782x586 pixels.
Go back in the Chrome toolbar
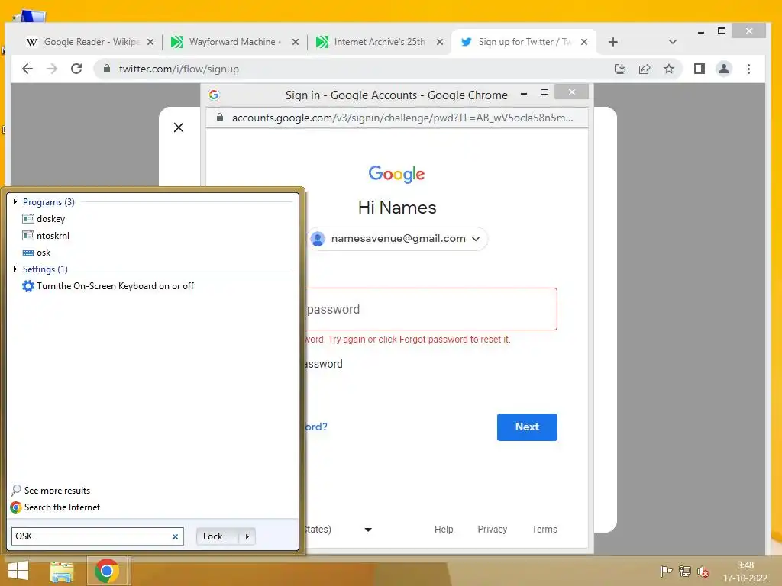pyautogui.click(x=27, y=69)
